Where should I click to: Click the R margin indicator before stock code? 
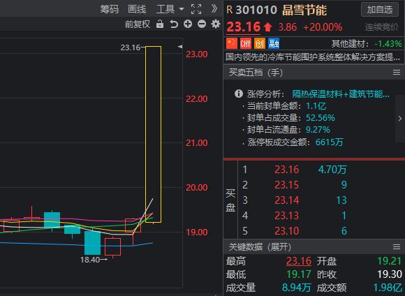tap(229, 10)
